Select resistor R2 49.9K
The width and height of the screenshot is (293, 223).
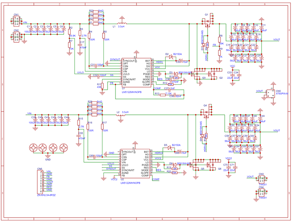[69, 31]
